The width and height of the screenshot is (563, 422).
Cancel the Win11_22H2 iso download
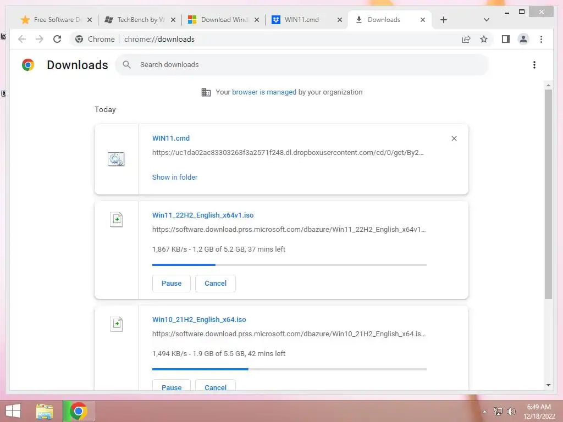[216, 284]
